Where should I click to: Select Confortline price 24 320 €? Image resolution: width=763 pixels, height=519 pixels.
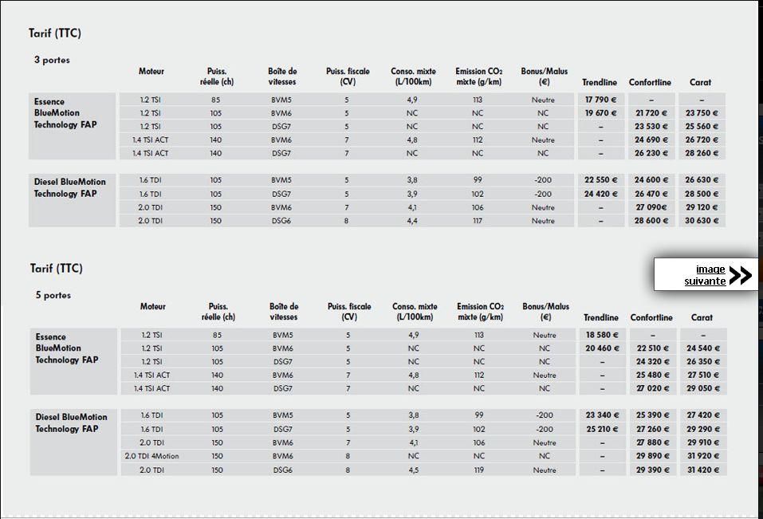[652, 362]
